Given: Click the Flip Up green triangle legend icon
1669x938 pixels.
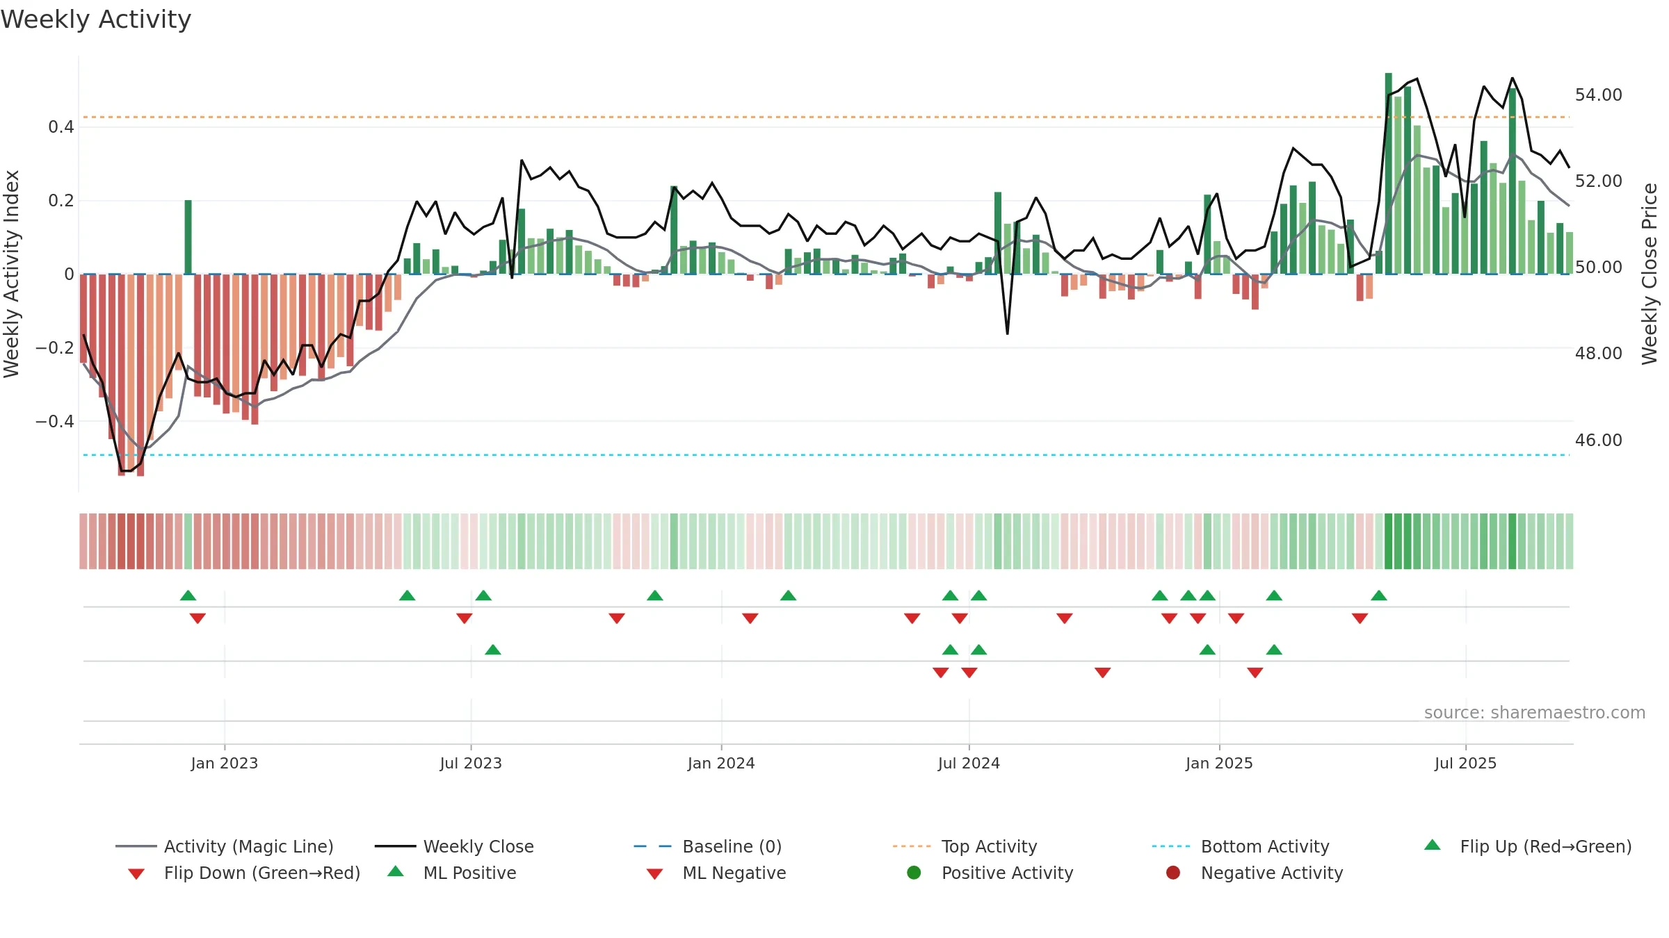Looking at the screenshot, I should pos(1433,845).
